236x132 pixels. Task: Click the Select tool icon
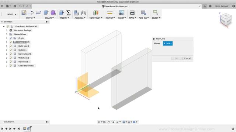[x=156, y=12]
